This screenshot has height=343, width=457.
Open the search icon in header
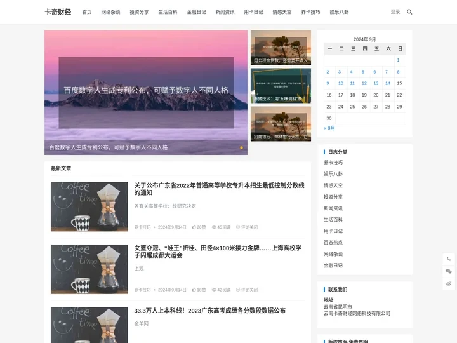point(409,12)
